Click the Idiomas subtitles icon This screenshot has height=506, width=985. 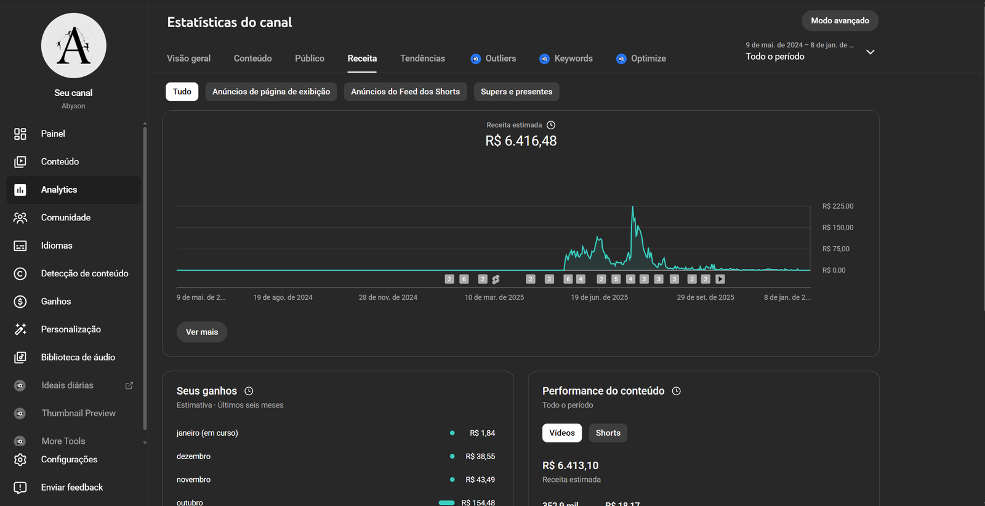[x=20, y=246]
